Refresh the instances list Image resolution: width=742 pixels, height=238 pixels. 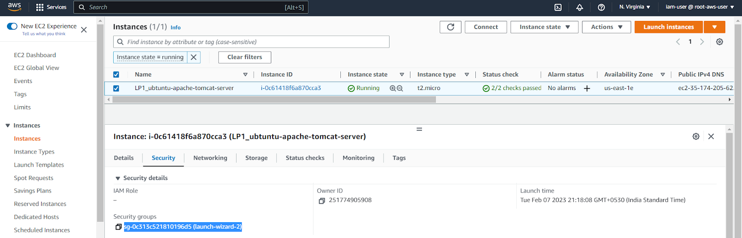(450, 27)
